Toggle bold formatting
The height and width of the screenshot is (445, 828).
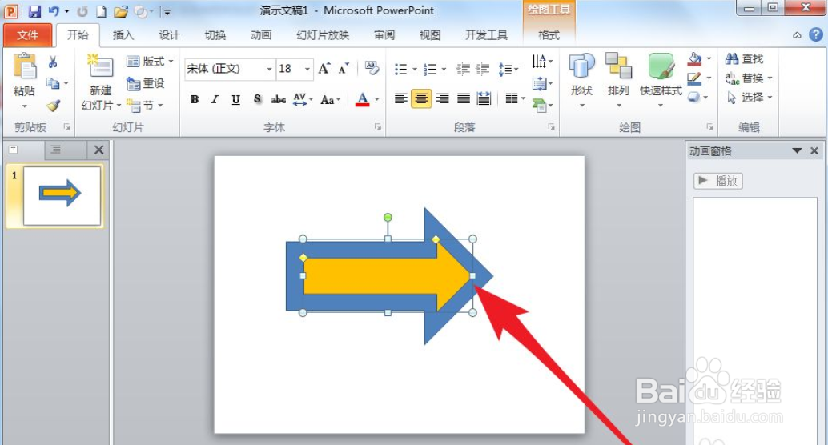point(195,99)
